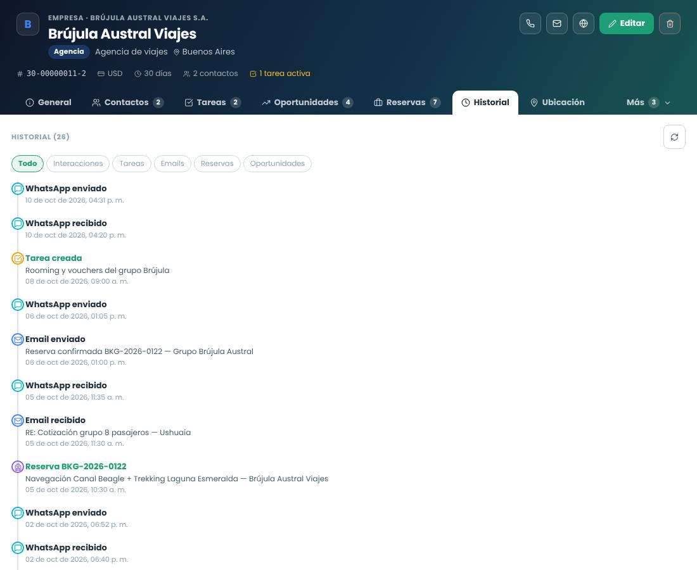Click the USD currency label
The image size is (697, 570).
tap(110, 73)
